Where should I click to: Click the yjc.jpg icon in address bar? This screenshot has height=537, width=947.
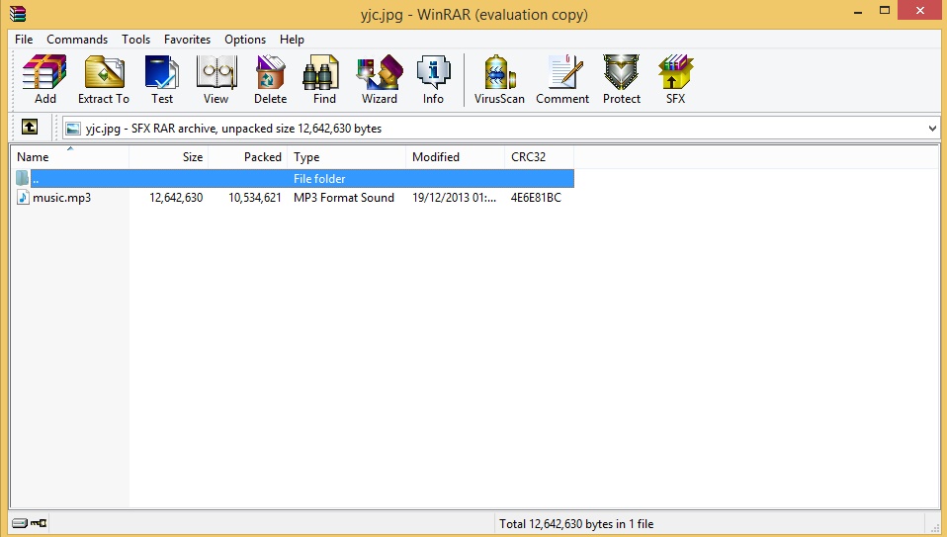[73, 128]
